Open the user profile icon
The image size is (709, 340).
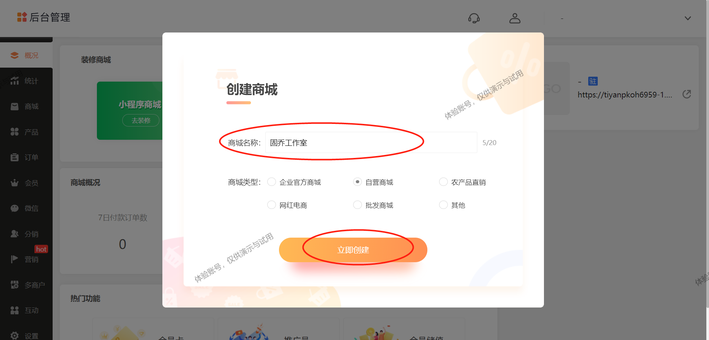515,18
